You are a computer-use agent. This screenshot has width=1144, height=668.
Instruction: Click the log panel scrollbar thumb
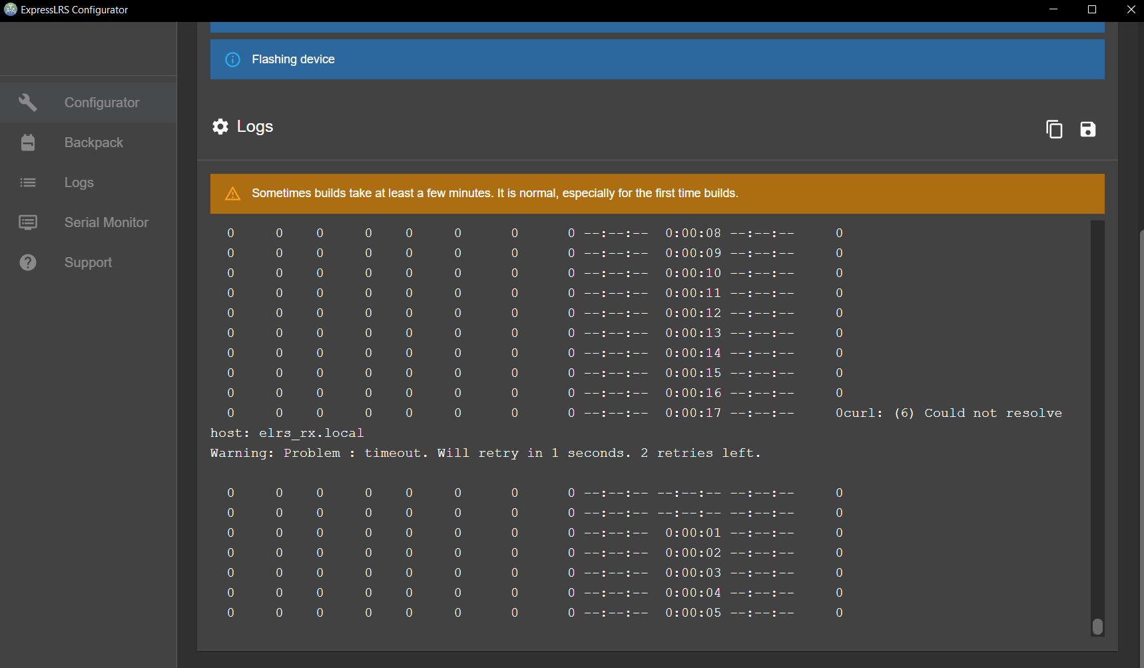(1097, 627)
